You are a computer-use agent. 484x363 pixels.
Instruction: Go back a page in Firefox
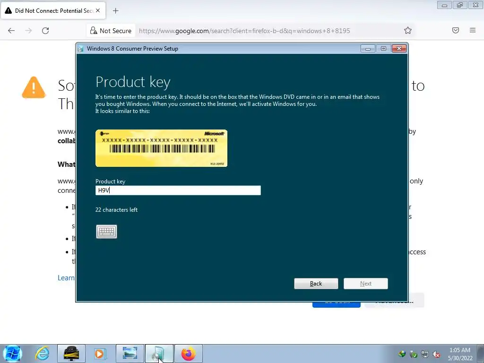pyautogui.click(x=11, y=31)
